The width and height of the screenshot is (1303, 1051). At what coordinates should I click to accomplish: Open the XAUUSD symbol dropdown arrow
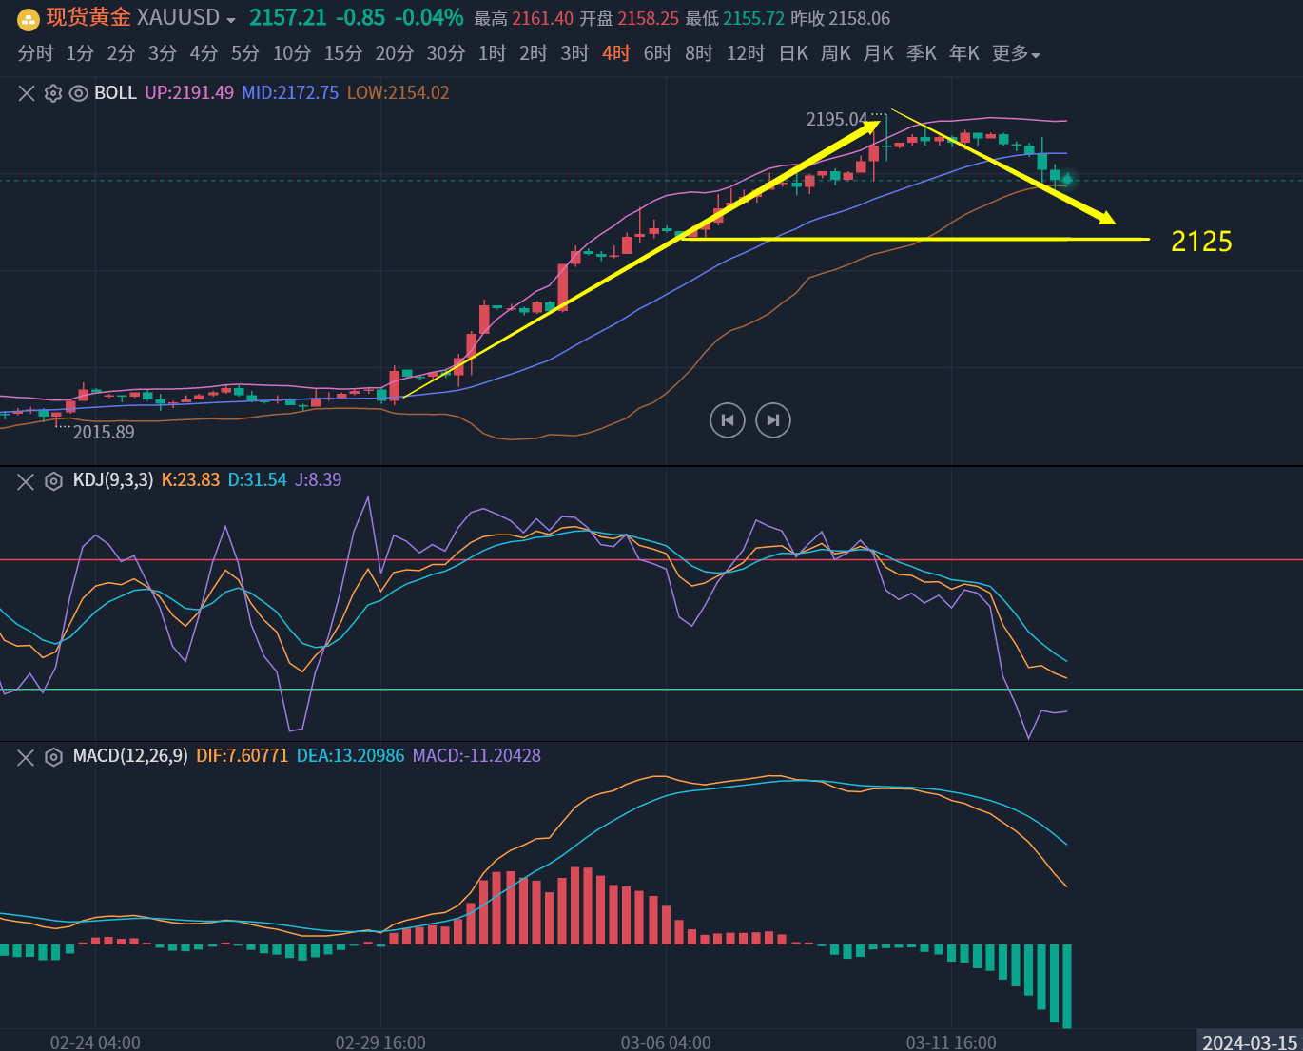coord(231,20)
